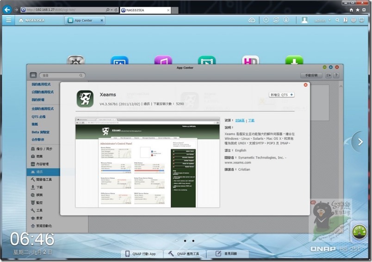The image size is (372, 262).
Task: Select 我的授權 in sidebar
Action: coord(38,100)
